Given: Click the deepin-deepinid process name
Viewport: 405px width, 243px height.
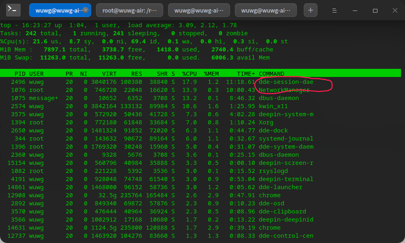Looking at the screenshot, I should pos(286,220).
